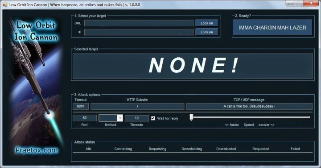Click the Praetox.com logo text
Screen dimensions: 321x168
point(37,151)
